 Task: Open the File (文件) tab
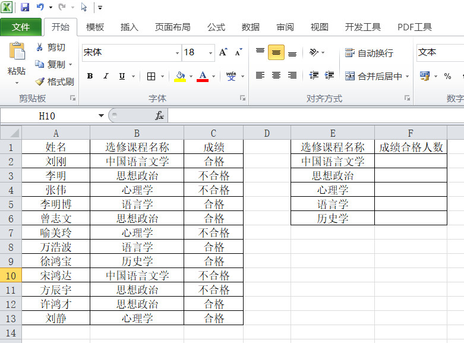(x=21, y=27)
